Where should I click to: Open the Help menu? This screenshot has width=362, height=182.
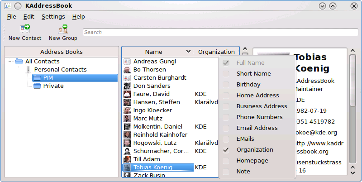coord(78,17)
